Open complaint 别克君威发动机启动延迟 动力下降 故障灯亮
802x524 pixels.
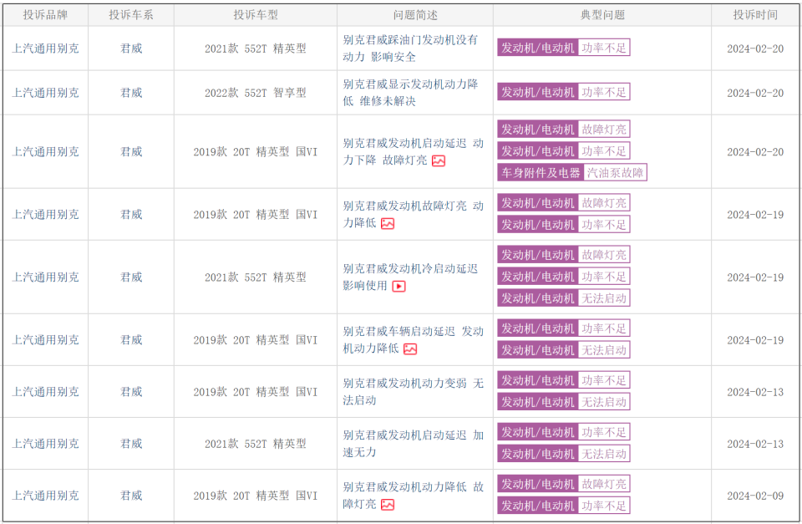click(x=413, y=152)
